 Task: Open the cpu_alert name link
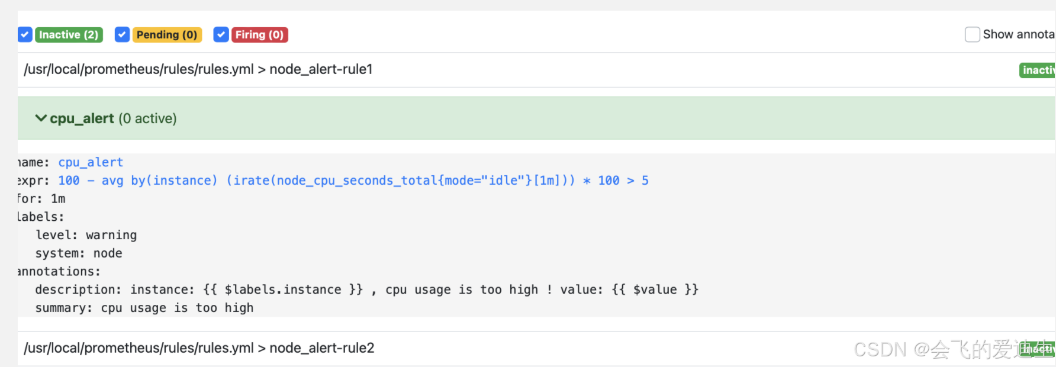click(91, 162)
